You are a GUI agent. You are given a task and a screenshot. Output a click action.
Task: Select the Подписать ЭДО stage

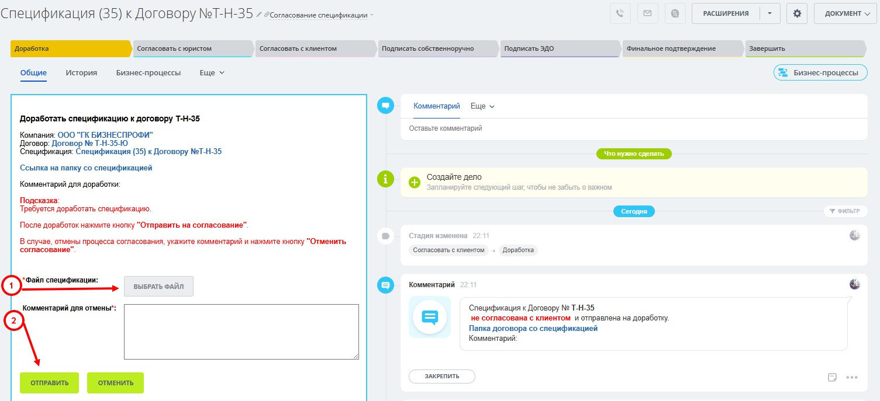coord(560,48)
